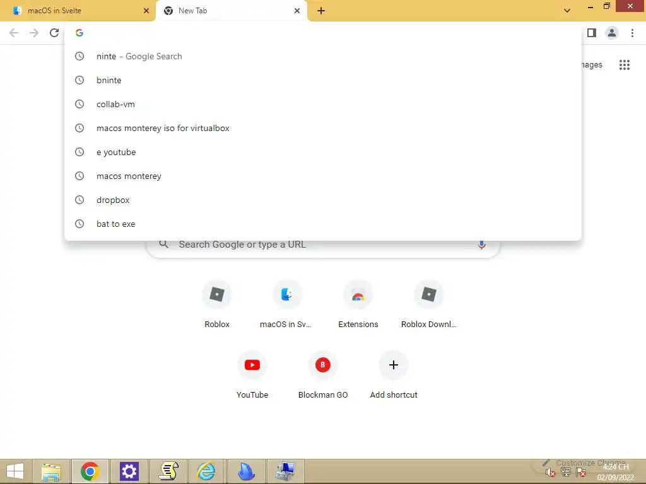
Task: Choose the 'collab-vm' suggestion
Action: click(x=323, y=104)
